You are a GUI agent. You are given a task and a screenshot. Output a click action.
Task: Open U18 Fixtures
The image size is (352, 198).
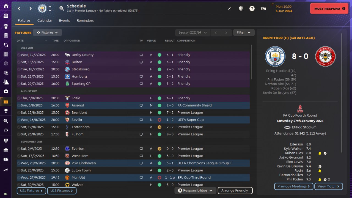coord(62,191)
